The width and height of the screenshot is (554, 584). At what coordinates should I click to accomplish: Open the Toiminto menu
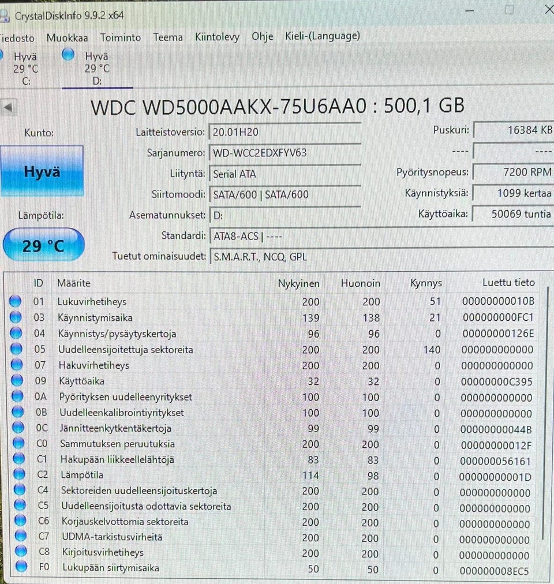[121, 38]
